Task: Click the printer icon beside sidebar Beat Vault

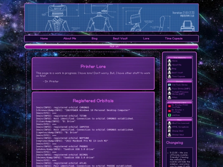Action: 169,73
